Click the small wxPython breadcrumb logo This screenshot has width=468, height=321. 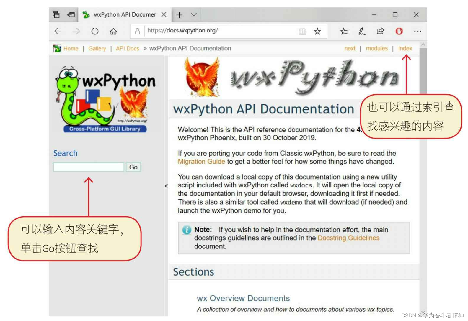57,48
